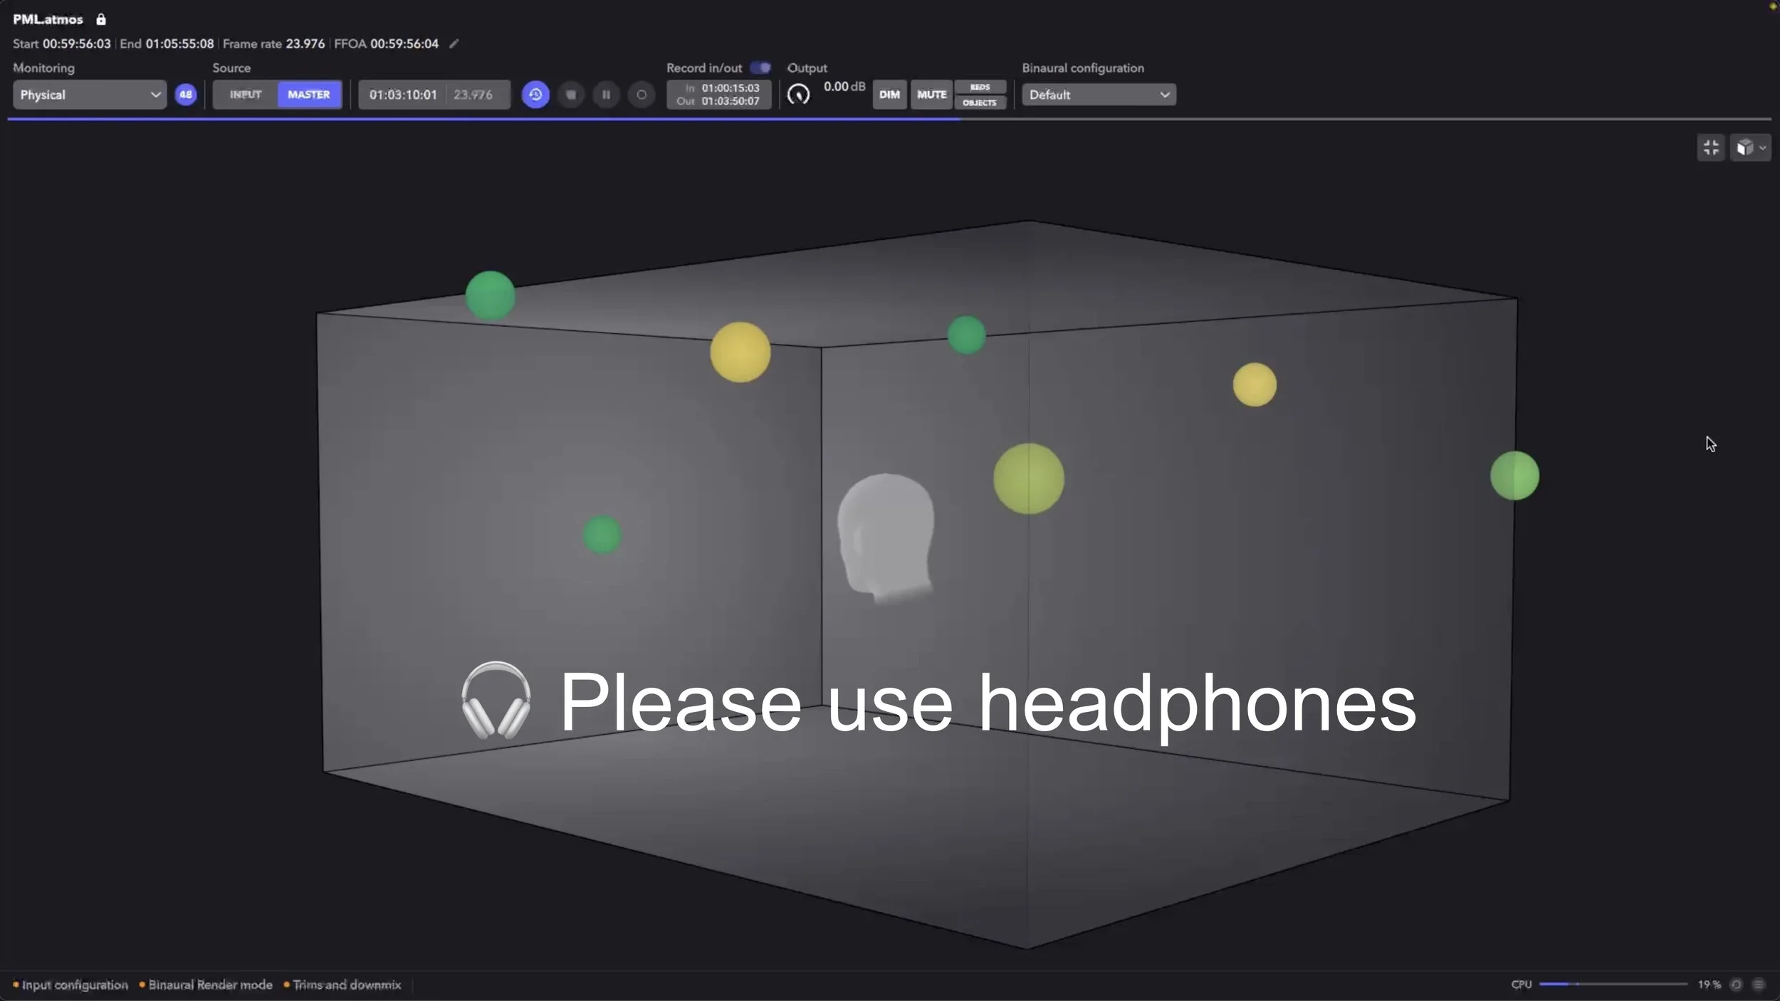The height and width of the screenshot is (1001, 1780).
Task: Click the purple timecode sync clock icon
Action: tap(535, 95)
